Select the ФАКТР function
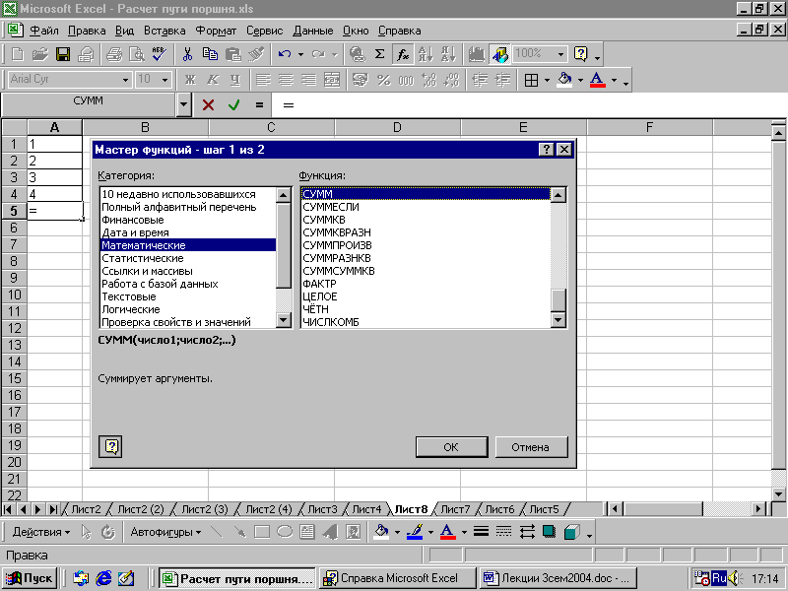Screen dimensions: 788x591 426,284
